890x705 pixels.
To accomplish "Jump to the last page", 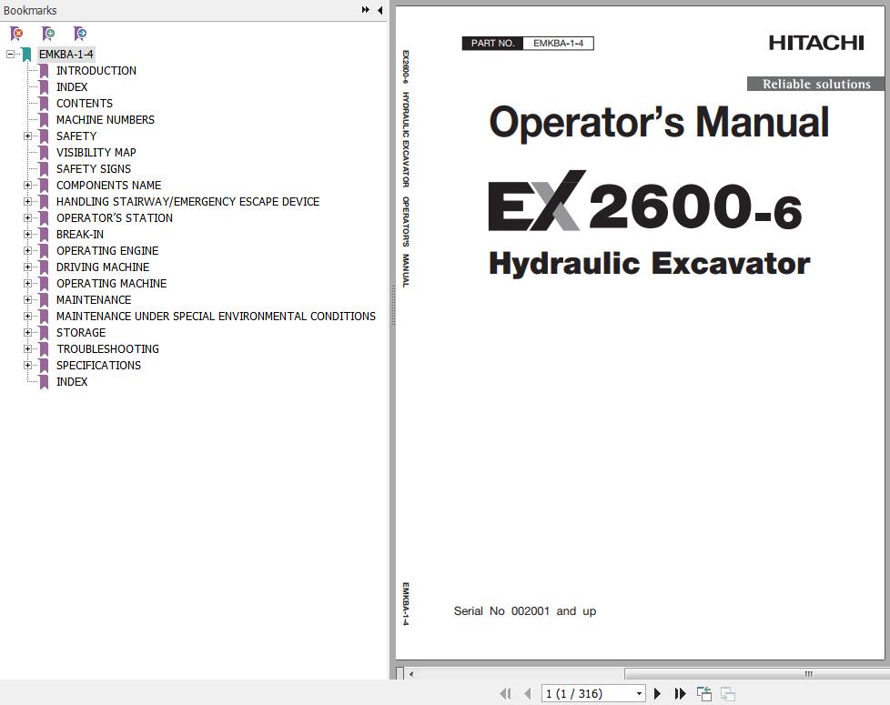I will [x=680, y=694].
